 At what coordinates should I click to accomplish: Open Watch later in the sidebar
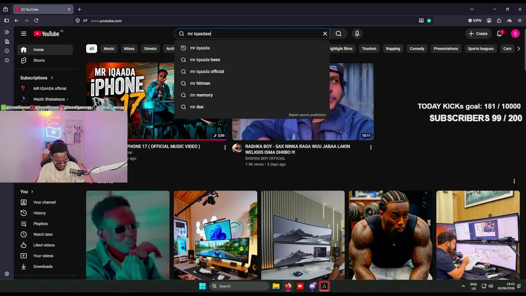coord(45,234)
